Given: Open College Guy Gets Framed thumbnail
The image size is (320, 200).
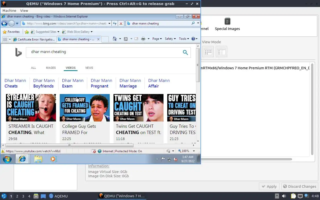Looking at the screenshot, I should (x=85, y=108).
